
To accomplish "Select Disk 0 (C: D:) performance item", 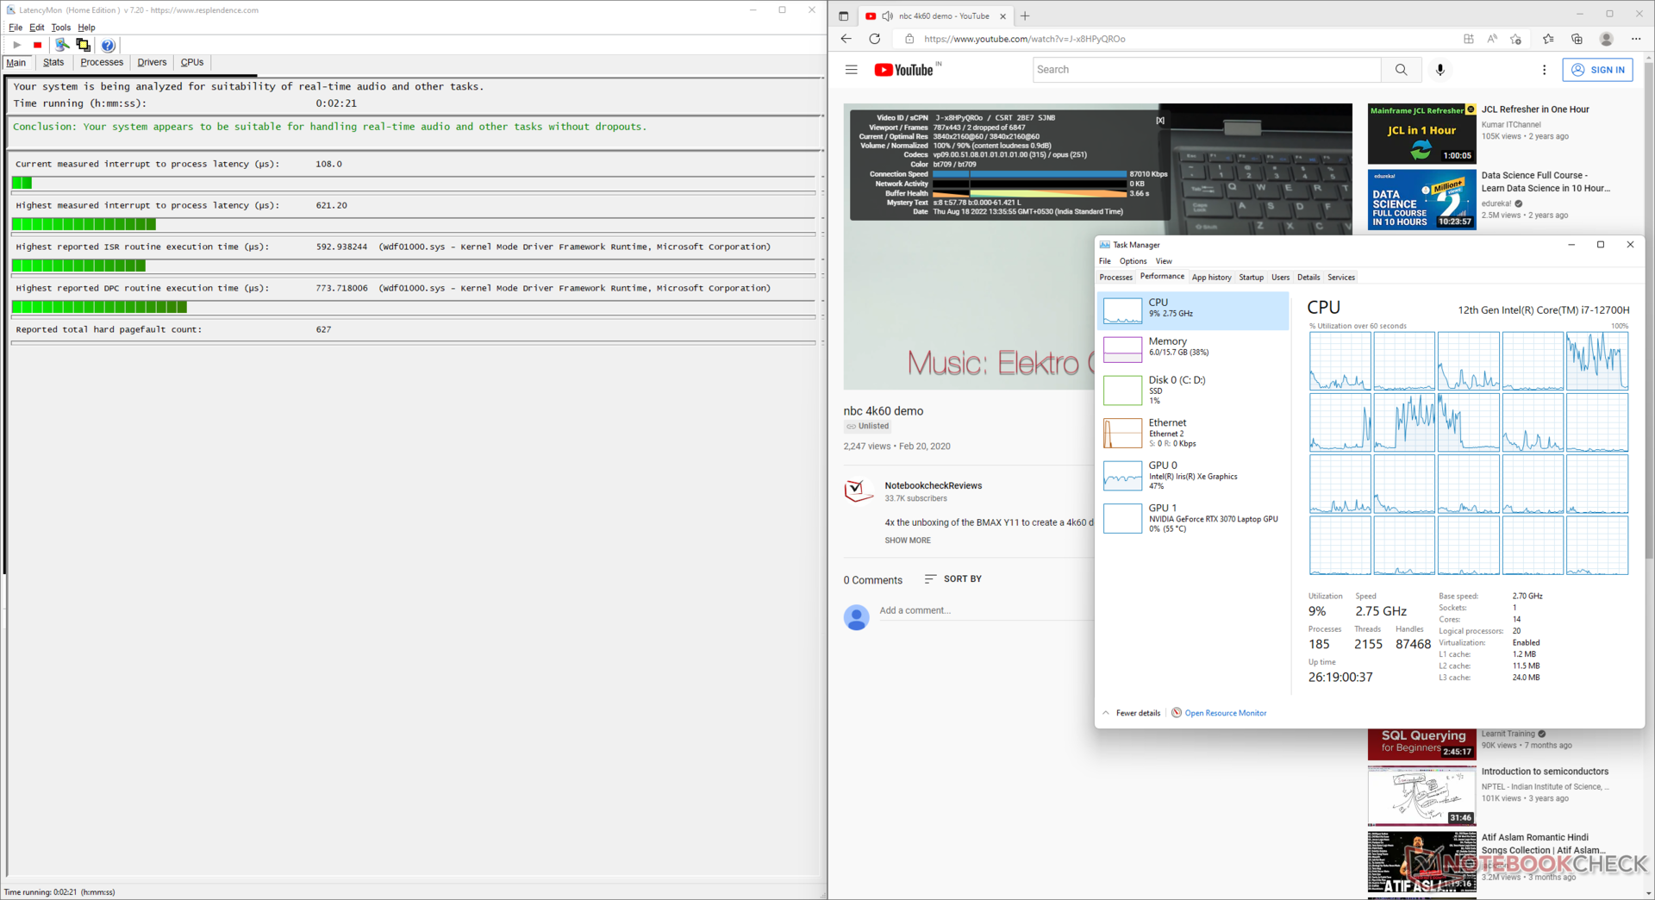I will (1193, 390).
